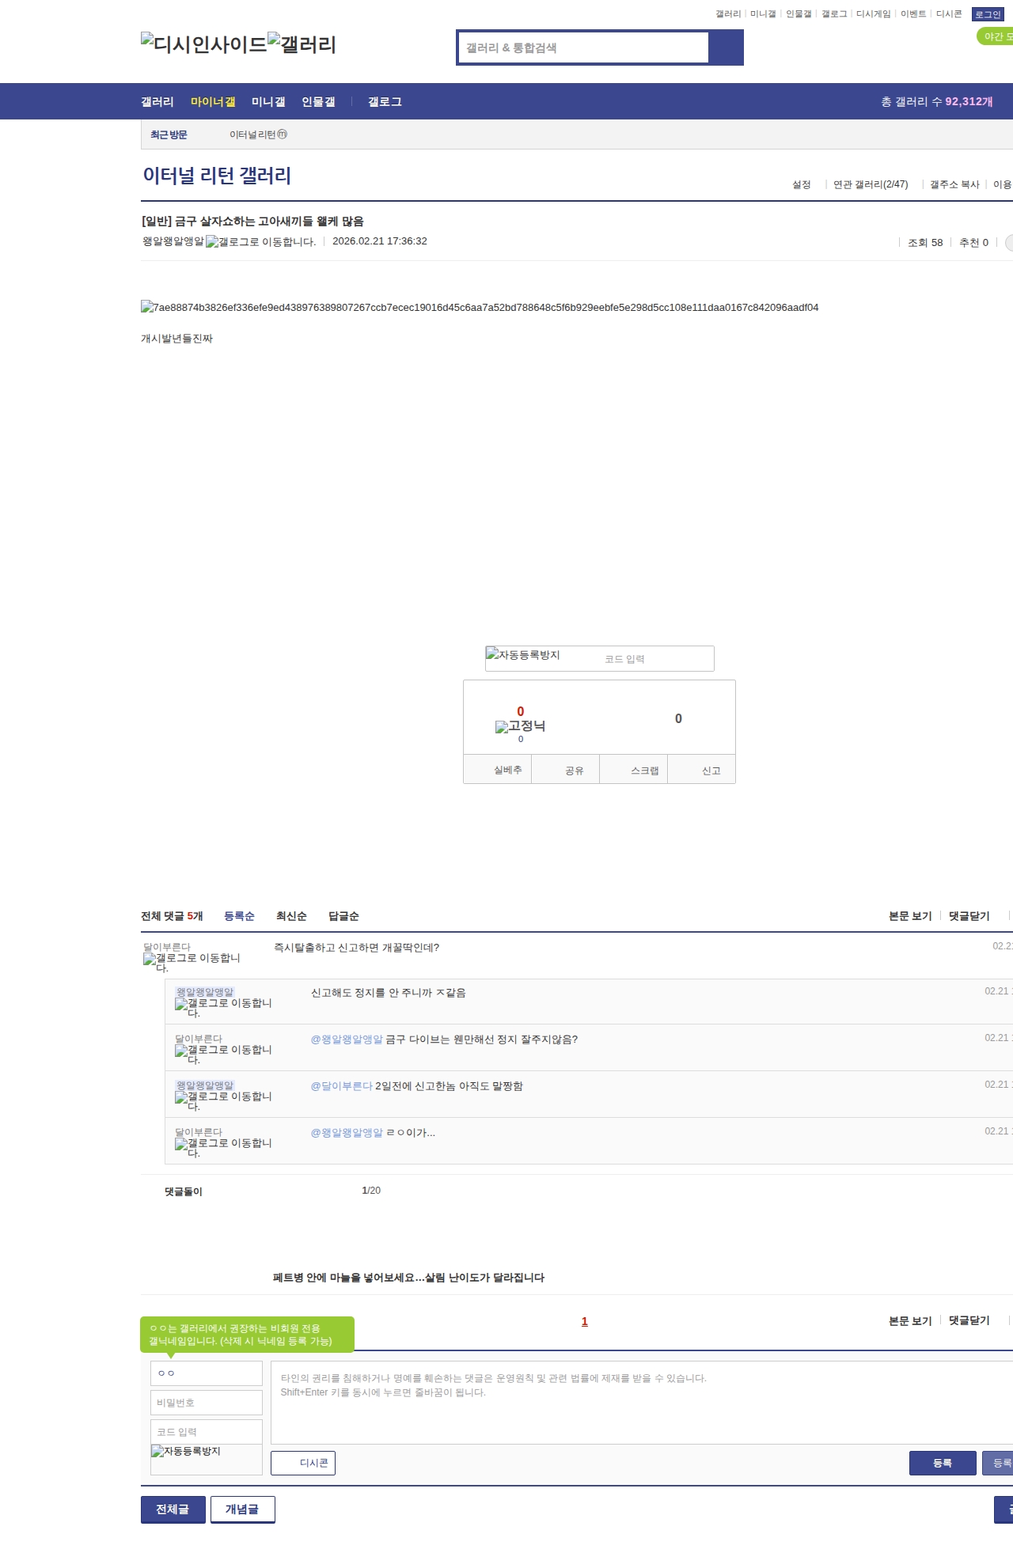This screenshot has height=1549, width=1013.
Task: Click the 실베추 button under the post
Action: coord(498,770)
